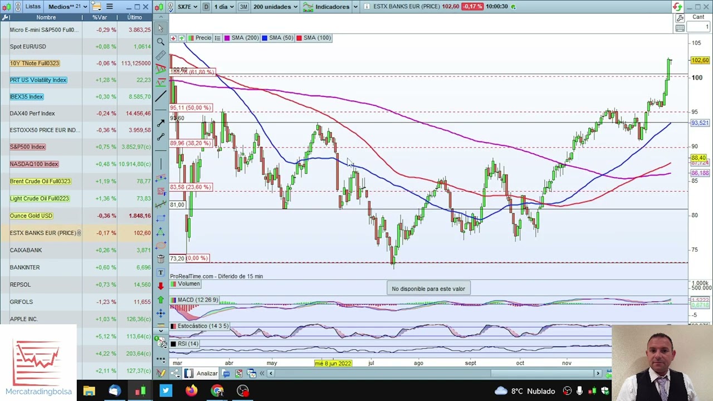The height and width of the screenshot is (401, 713).
Task: Open the wrench column settings icon
Action: (6, 17)
